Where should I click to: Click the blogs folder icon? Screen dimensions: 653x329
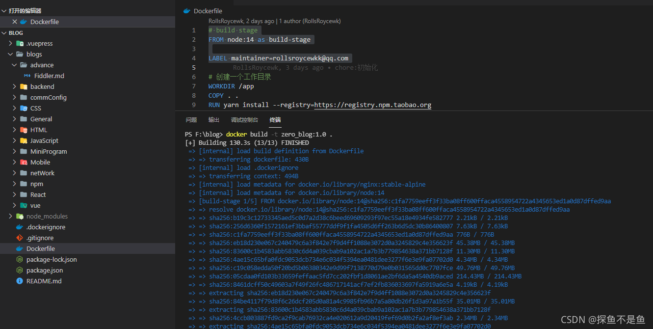pyautogui.click(x=20, y=54)
